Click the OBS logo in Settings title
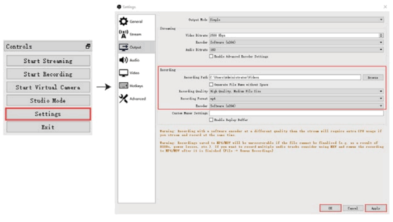 coord(119,7)
